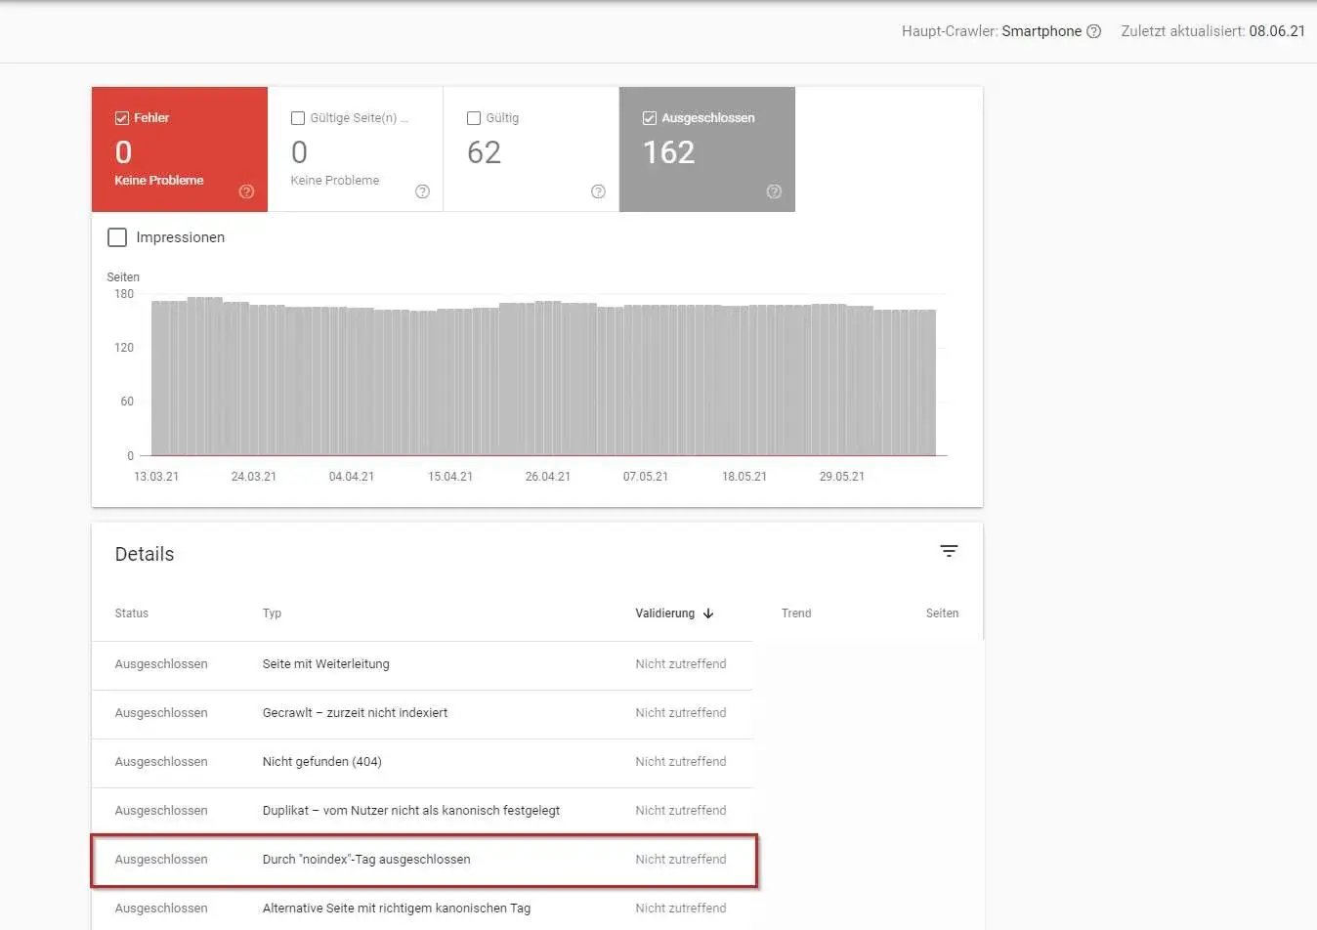The image size is (1317, 930).
Task: Open help icon next to Haupt-Crawler Smartphone
Action: (1093, 31)
